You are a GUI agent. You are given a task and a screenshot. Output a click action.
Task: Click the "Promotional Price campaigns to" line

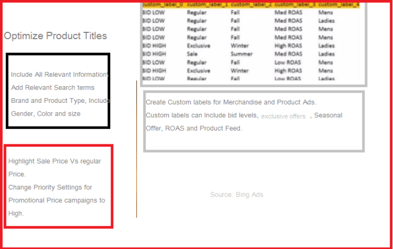tap(57, 200)
